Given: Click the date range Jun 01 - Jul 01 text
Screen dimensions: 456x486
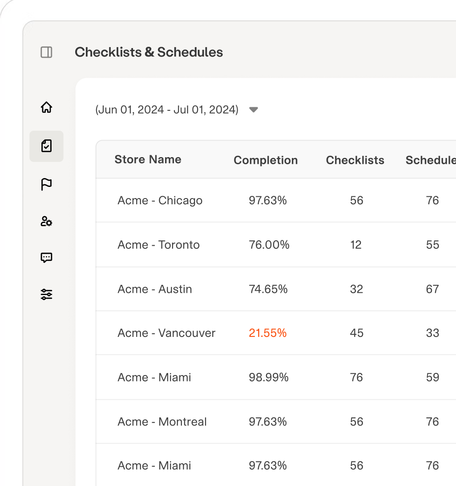Looking at the screenshot, I should click(167, 110).
